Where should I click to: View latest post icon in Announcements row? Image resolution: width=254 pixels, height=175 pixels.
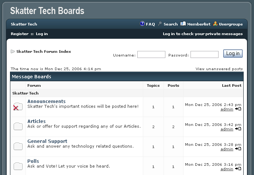pos(238,109)
